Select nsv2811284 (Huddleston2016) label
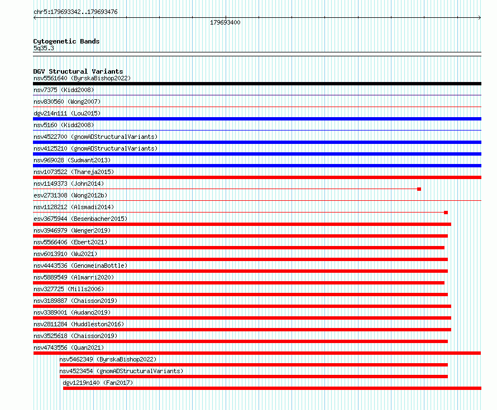Screen dimensions: 497x410 pos(79,324)
